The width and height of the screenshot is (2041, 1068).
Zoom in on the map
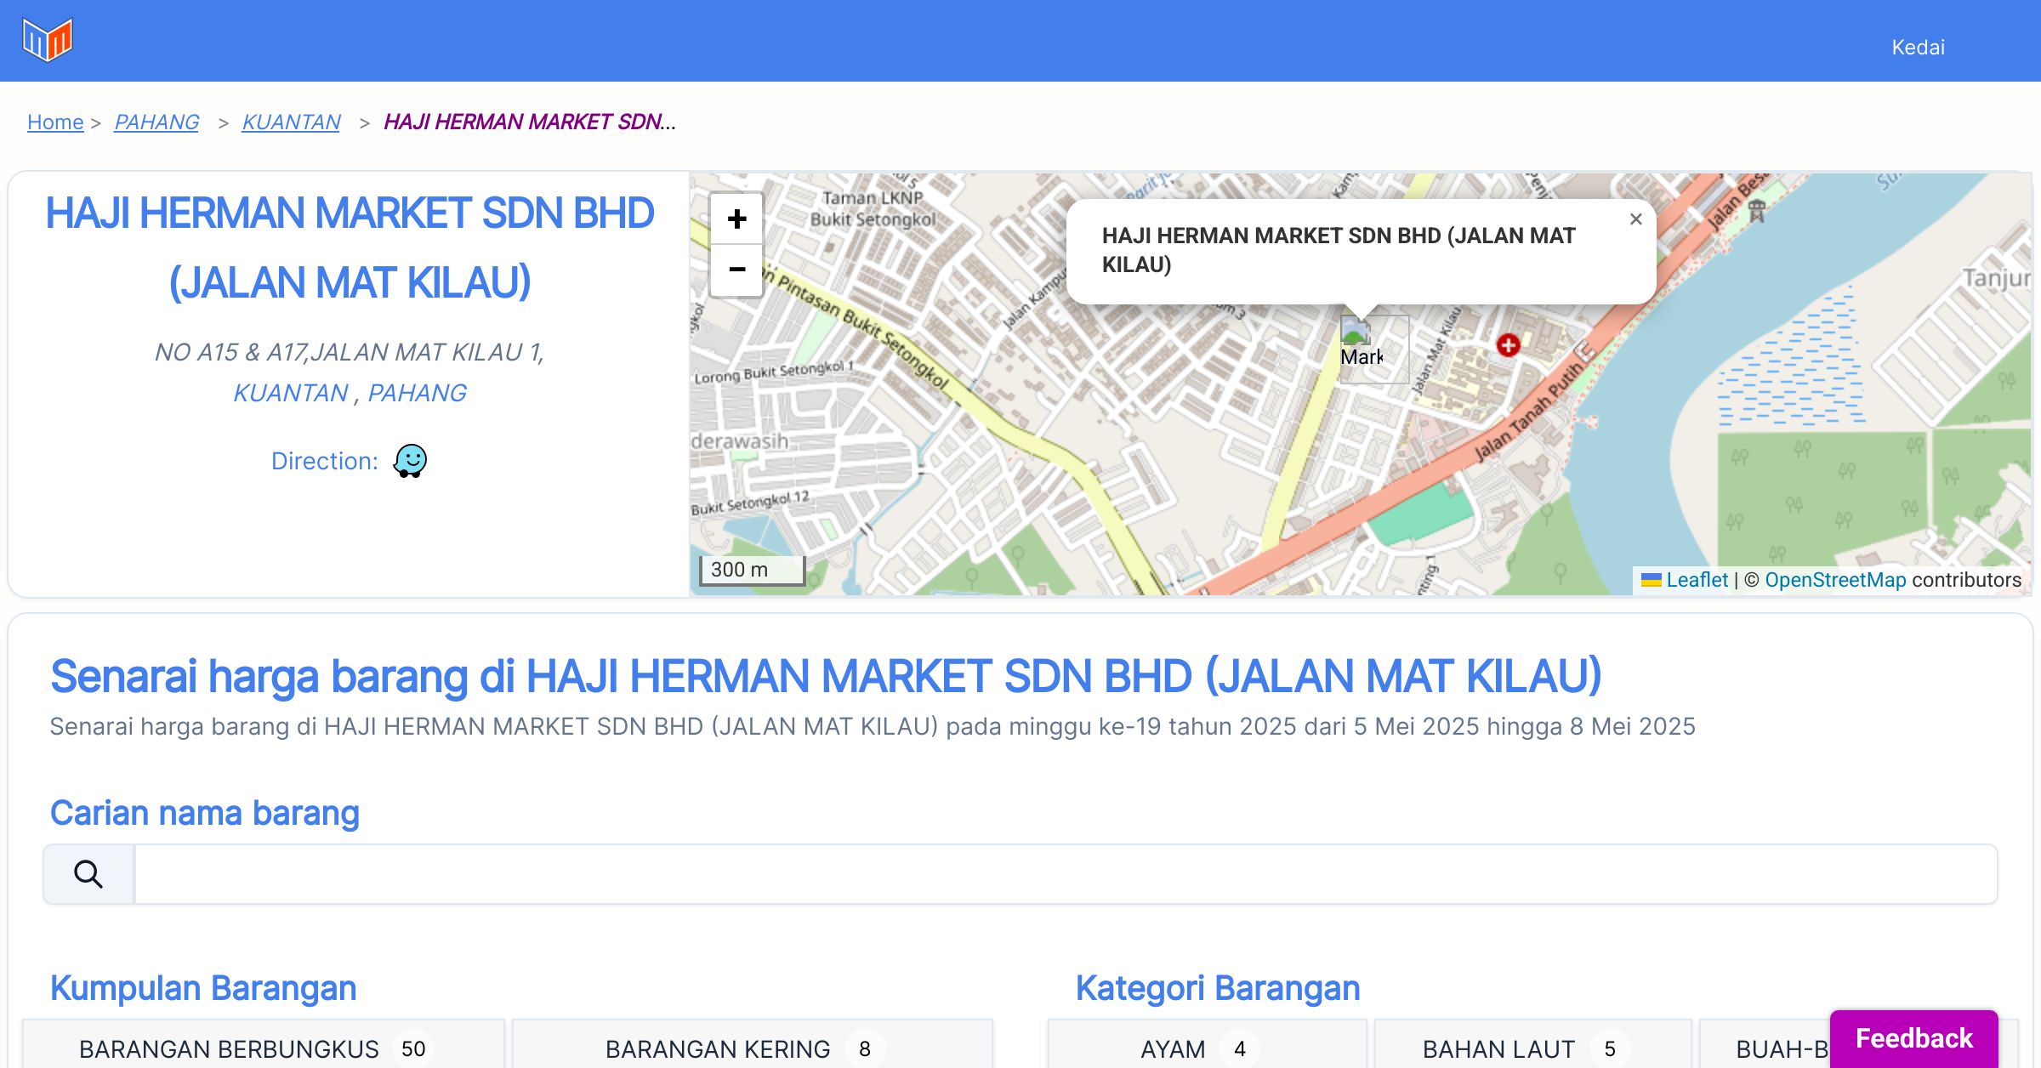tap(736, 219)
